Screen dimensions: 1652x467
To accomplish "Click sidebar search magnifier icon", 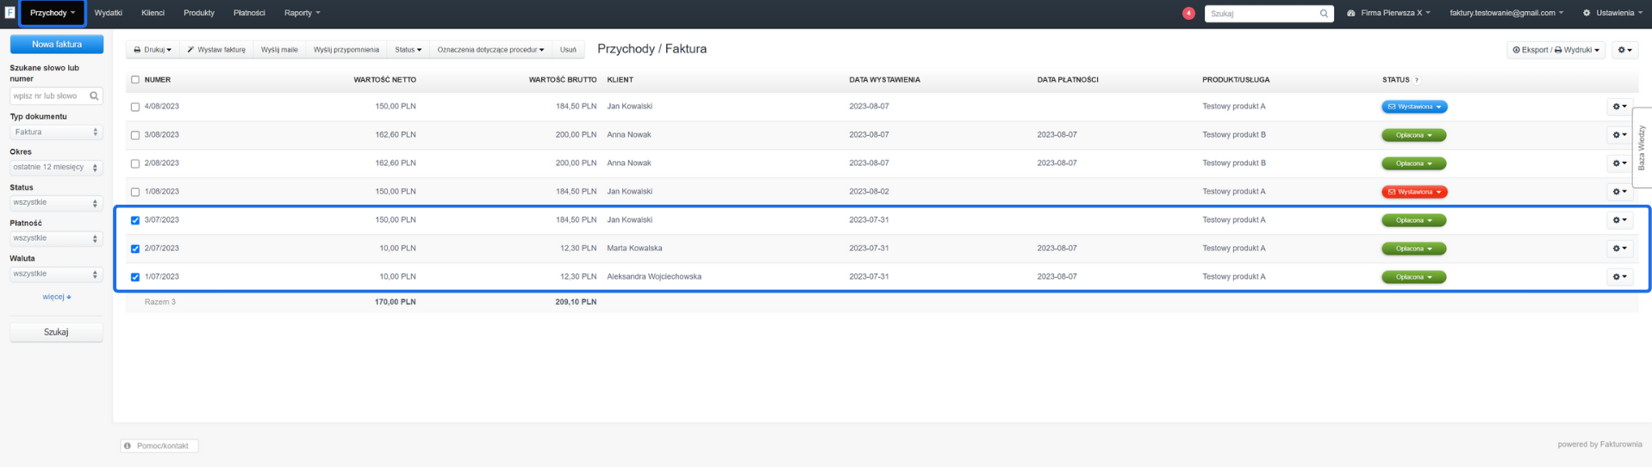I will 94,96.
